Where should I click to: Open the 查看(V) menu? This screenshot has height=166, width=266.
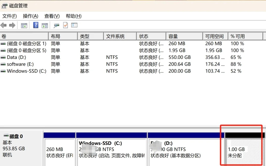(x=52, y=16)
